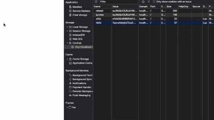Click the Clear storage trash icon

[x=70, y=15]
